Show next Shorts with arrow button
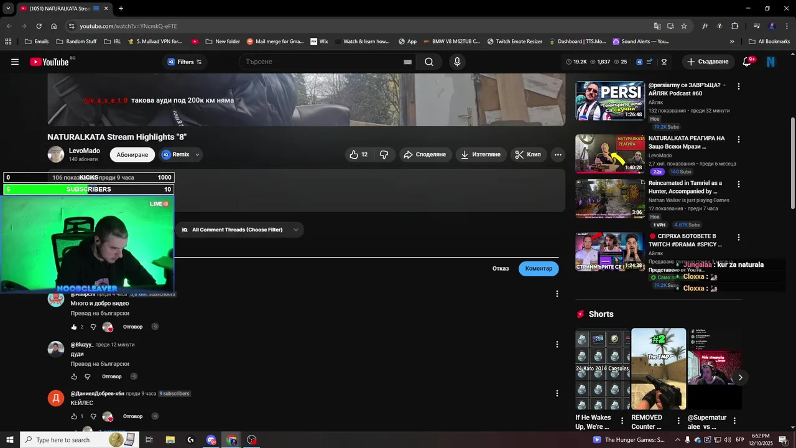 740,377
